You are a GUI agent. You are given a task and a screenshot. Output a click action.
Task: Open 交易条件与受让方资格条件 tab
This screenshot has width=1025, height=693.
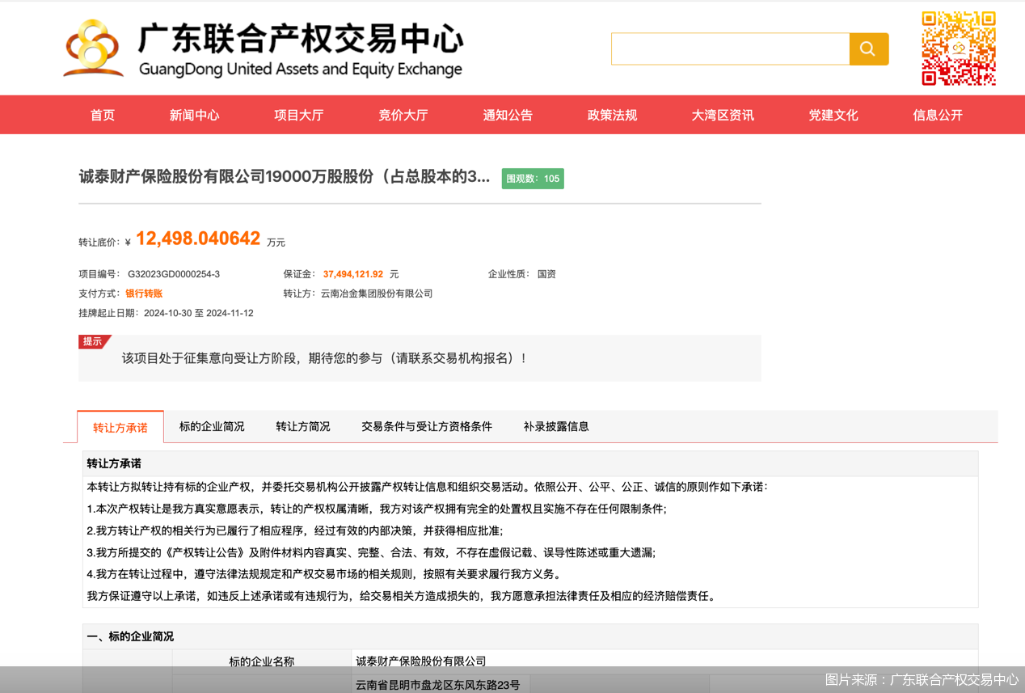coord(426,426)
